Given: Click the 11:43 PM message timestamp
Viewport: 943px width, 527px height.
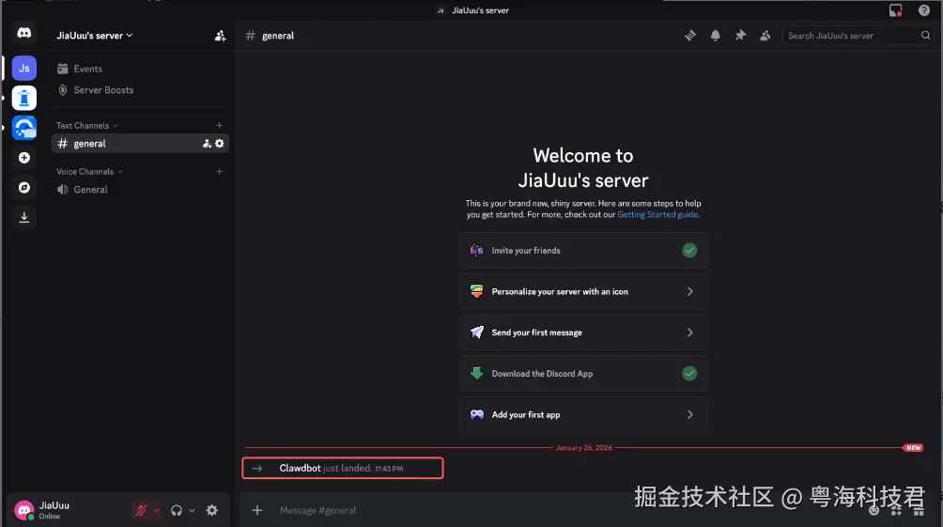Looking at the screenshot, I should click(x=389, y=469).
